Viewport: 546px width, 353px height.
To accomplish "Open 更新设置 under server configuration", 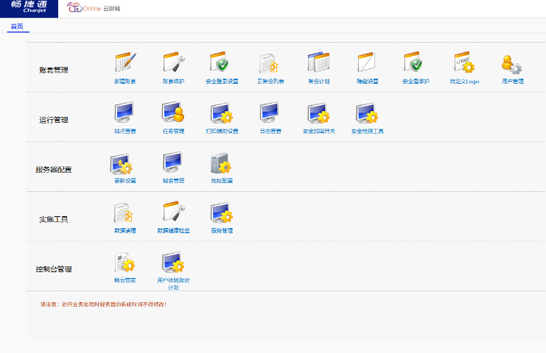I will [x=125, y=163].
